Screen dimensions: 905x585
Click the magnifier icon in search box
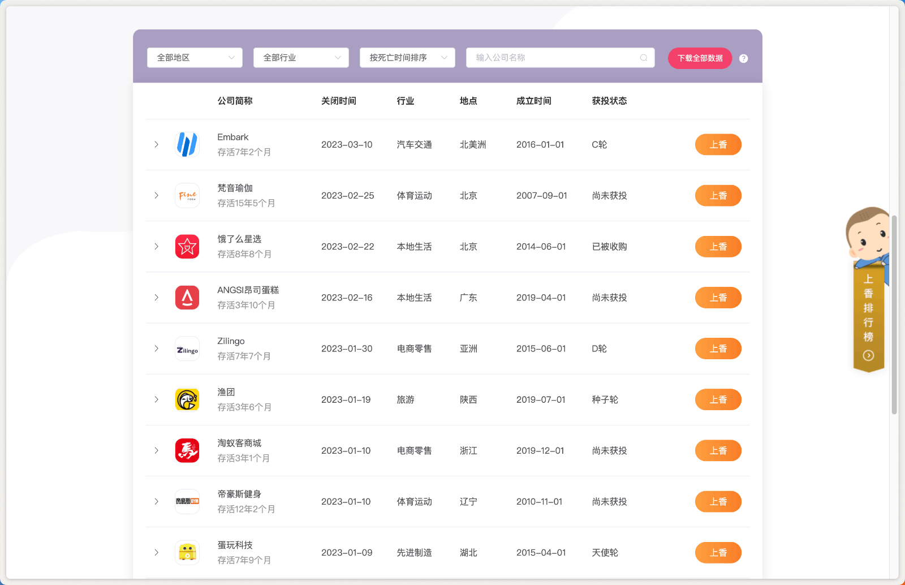(643, 57)
